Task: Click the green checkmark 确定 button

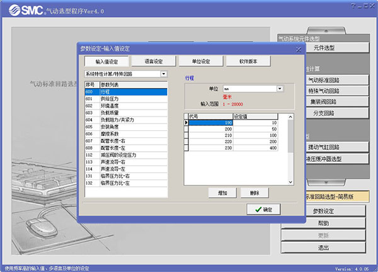Action: (263, 209)
